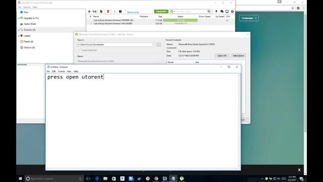Image resolution: width=323 pixels, height=182 pixels.
Task: Click Add Torrent from URL link icon
Action: 94,12
